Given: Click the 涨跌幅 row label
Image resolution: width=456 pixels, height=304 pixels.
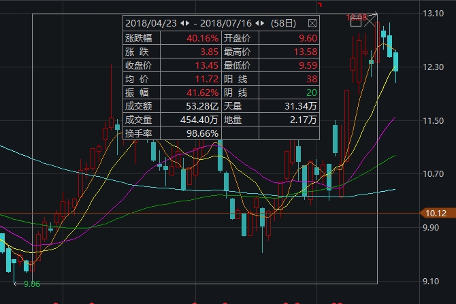Looking at the screenshot, I should (x=138, y=38).
